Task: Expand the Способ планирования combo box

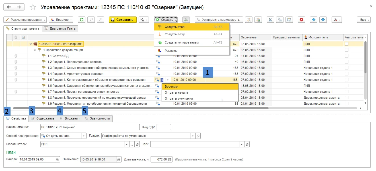Action: coord(84,136)
